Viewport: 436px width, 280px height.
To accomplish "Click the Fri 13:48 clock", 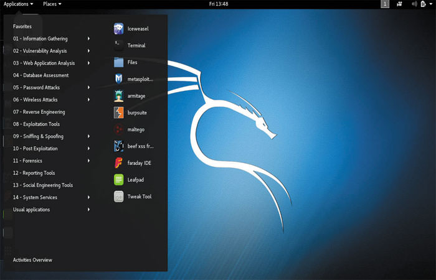I will 217,4.
